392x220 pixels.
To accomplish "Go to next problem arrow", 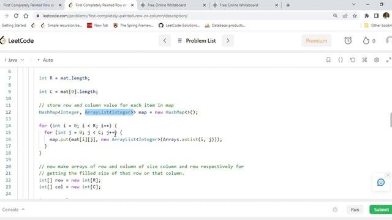I will pyautogui.click(x=228, y=41).
